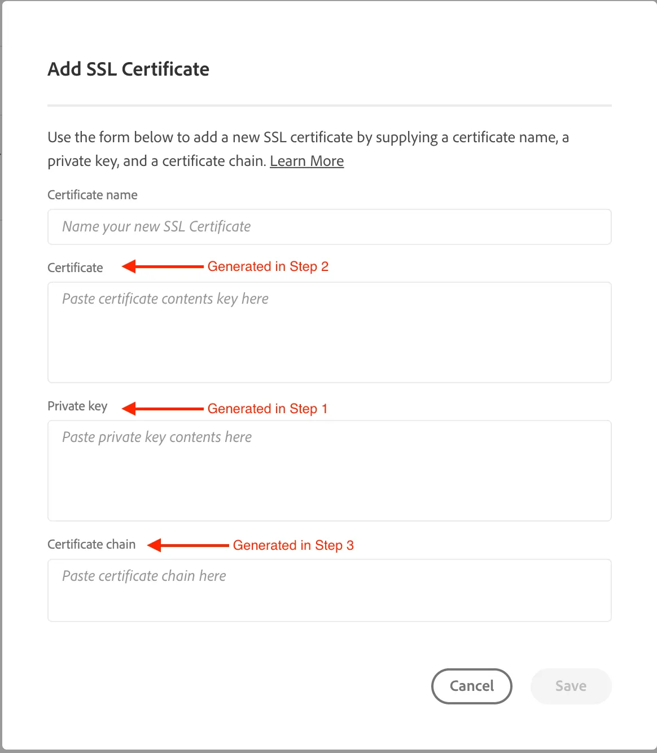Select the Private key label

click(77, 406)
